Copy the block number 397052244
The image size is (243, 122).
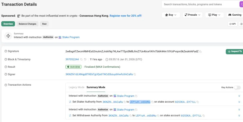tap(81, 60)
